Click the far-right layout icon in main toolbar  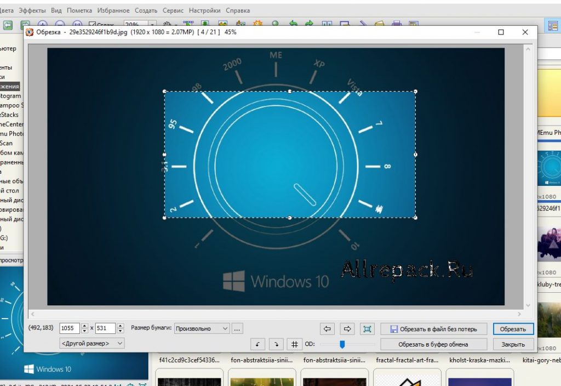pos(553,25)
